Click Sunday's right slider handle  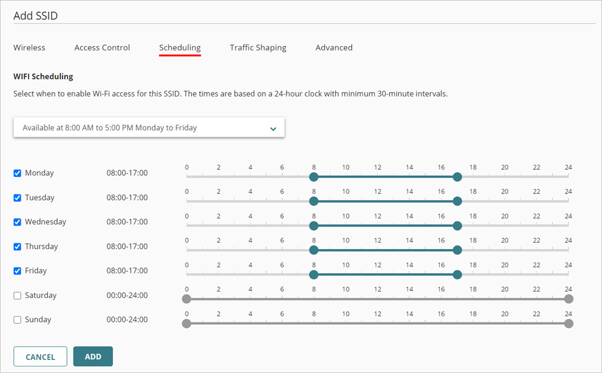point(569,323)
